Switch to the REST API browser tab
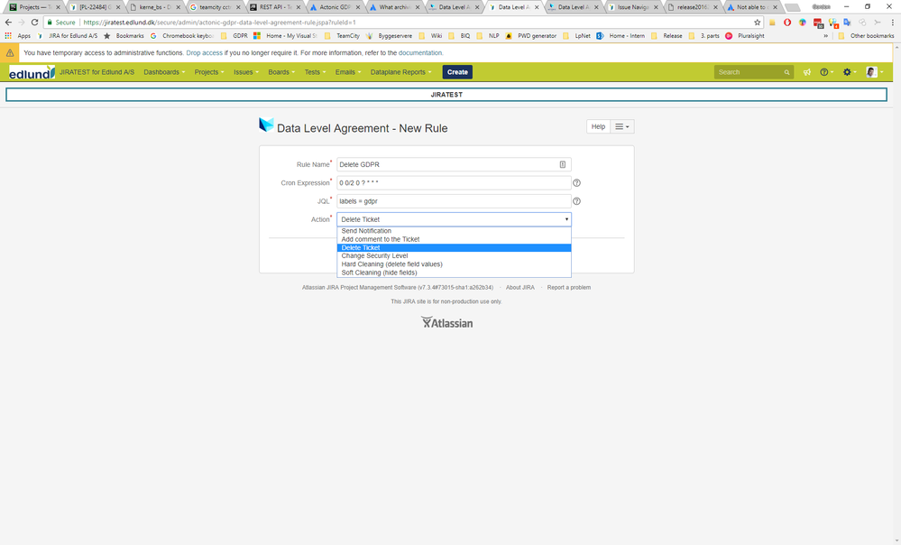The width and height of the screenshot is (901, 545). tap(275, 7)
